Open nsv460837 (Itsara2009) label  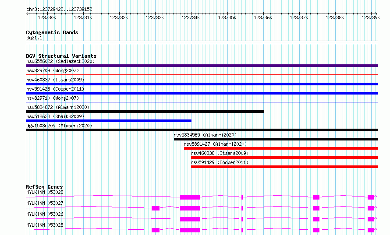(55, 80)
